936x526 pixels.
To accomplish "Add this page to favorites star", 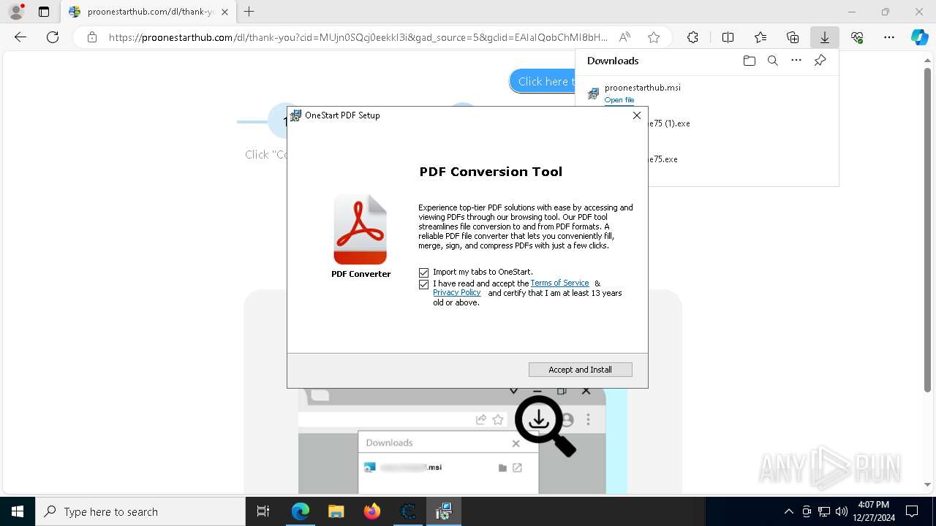I will 654,37.
